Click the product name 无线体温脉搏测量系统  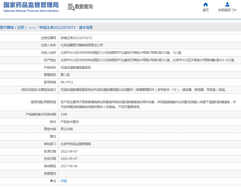[76, 68]
